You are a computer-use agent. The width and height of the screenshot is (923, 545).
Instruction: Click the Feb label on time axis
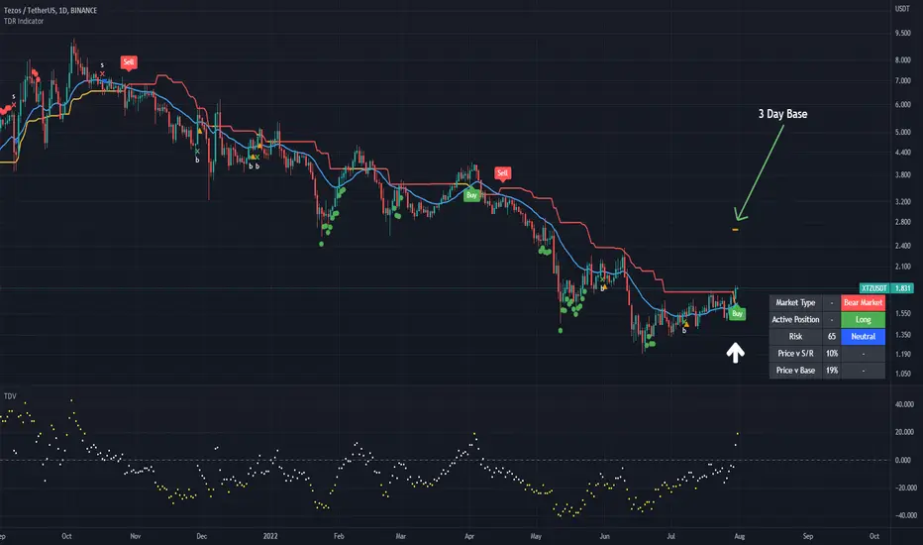[x=339, y=536]
